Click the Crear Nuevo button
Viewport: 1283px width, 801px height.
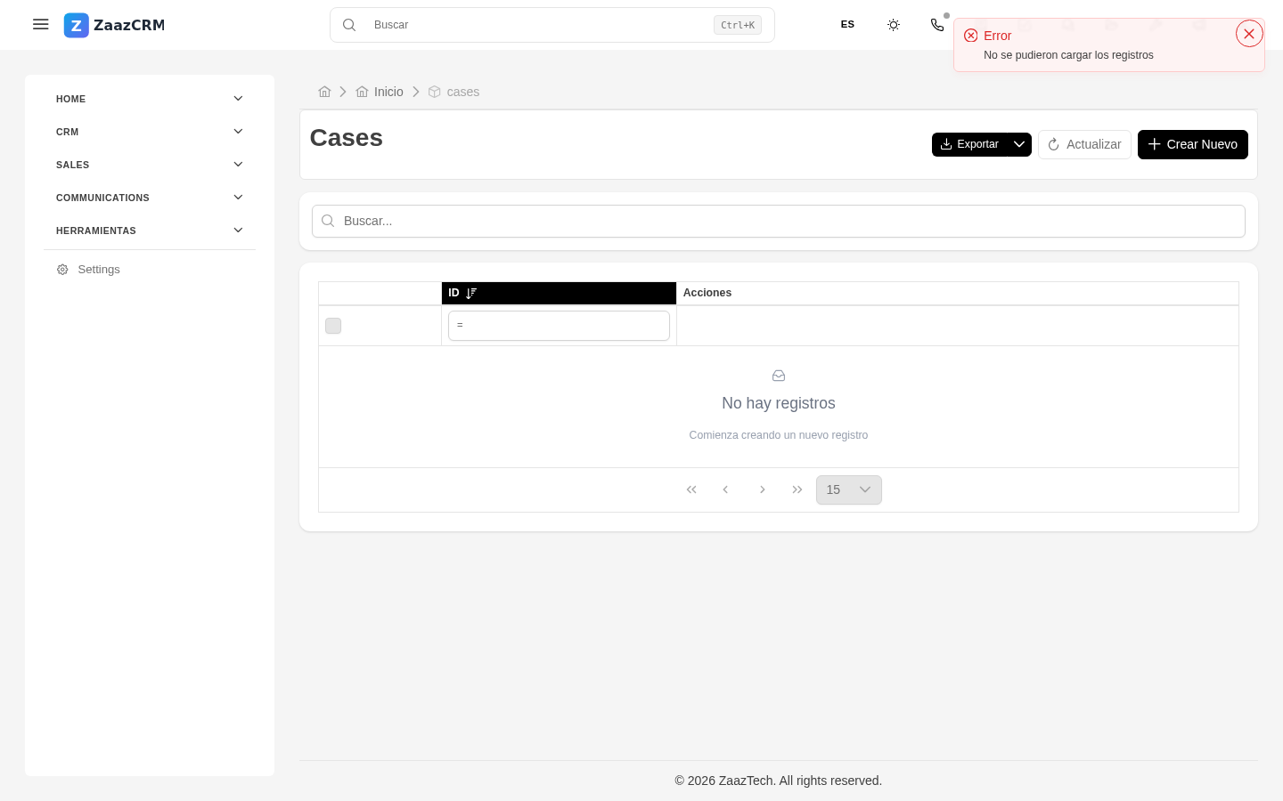pos(1192,144)
